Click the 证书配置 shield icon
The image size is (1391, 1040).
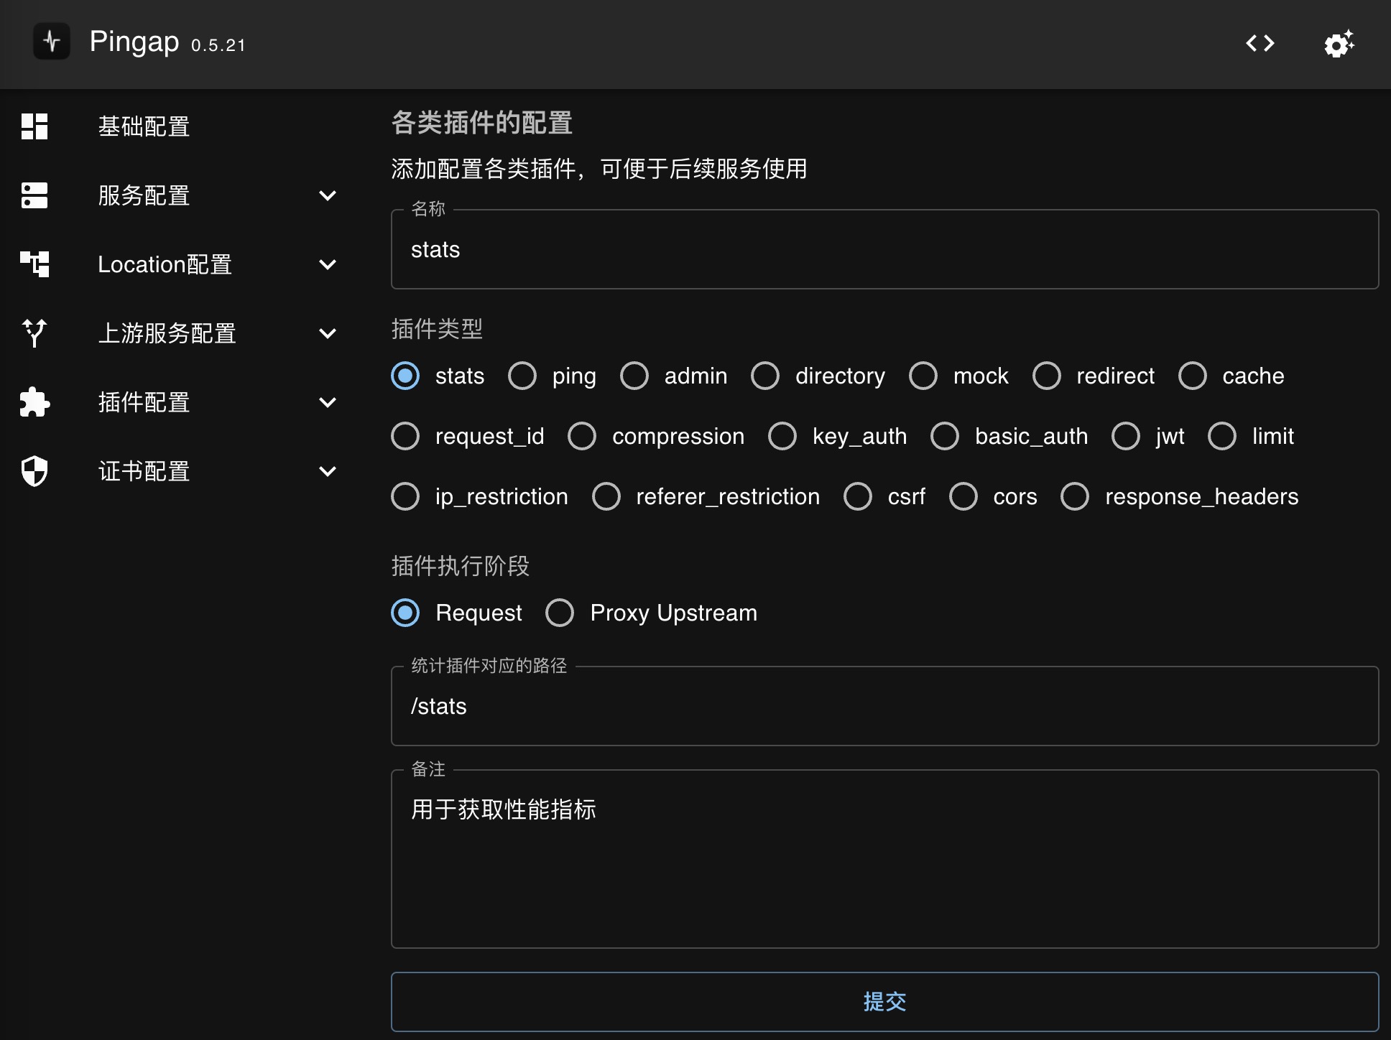click(34, 471)
